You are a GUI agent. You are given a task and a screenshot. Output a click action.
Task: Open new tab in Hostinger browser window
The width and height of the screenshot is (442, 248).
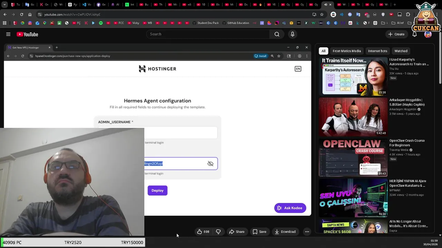tap(57, 48)
